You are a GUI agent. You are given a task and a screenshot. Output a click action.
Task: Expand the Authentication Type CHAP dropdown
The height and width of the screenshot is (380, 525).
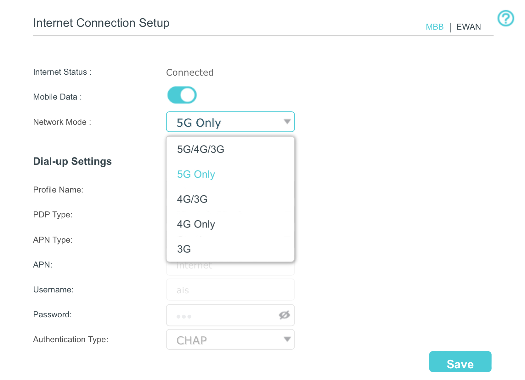[230, 340]
